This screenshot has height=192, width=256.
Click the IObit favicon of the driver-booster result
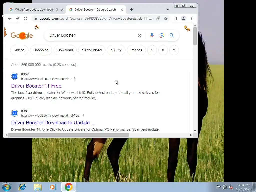[x=15, y=76]
